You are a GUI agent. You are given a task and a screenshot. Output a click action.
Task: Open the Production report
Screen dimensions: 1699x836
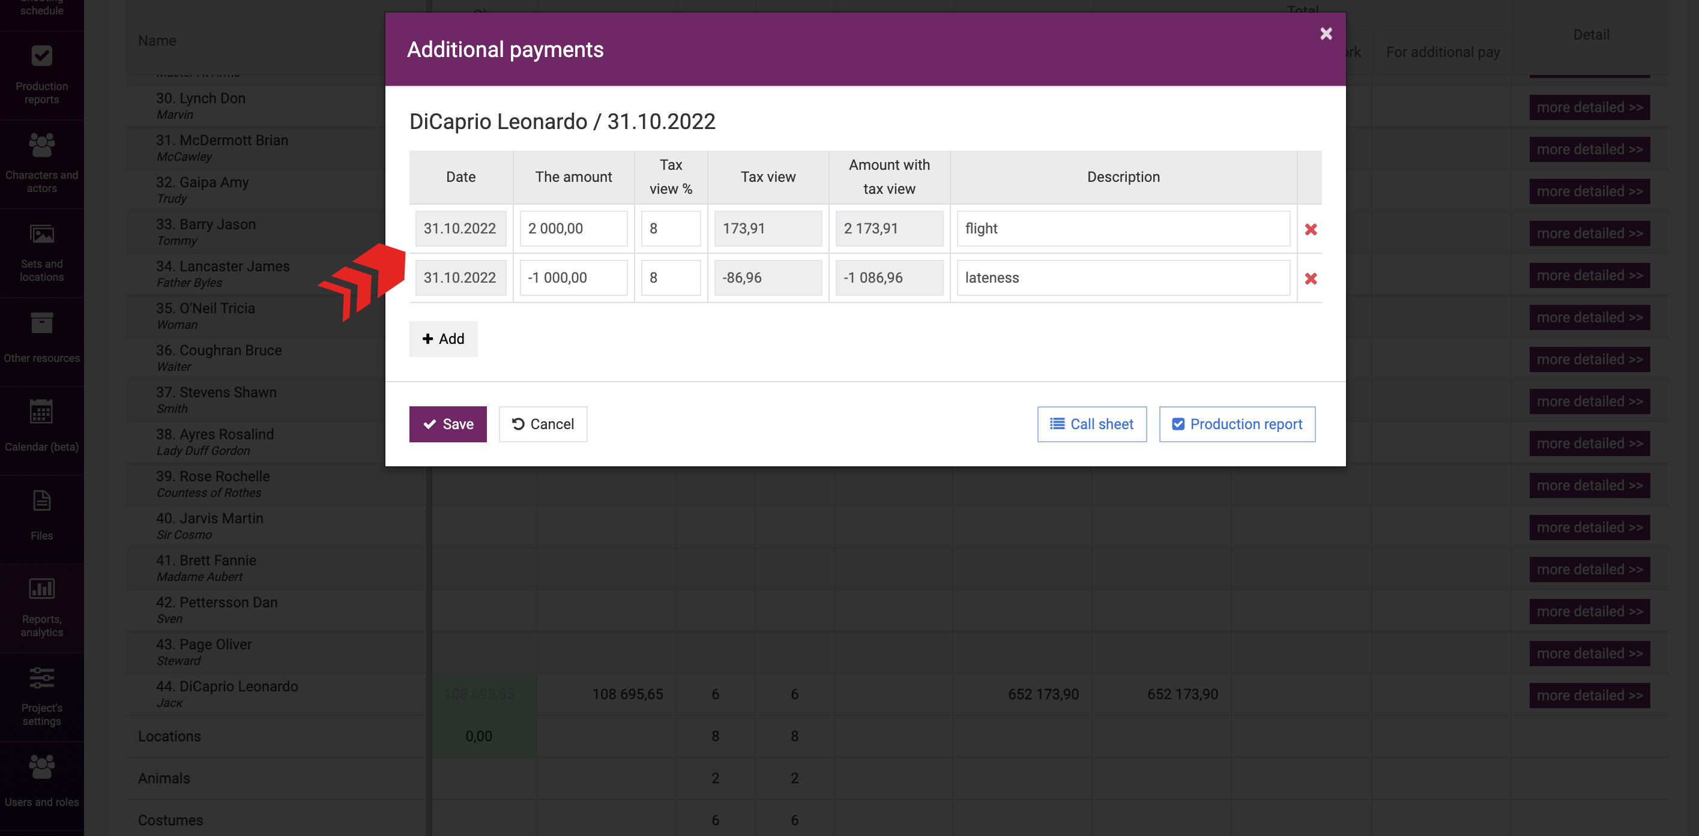point(1237,424)
